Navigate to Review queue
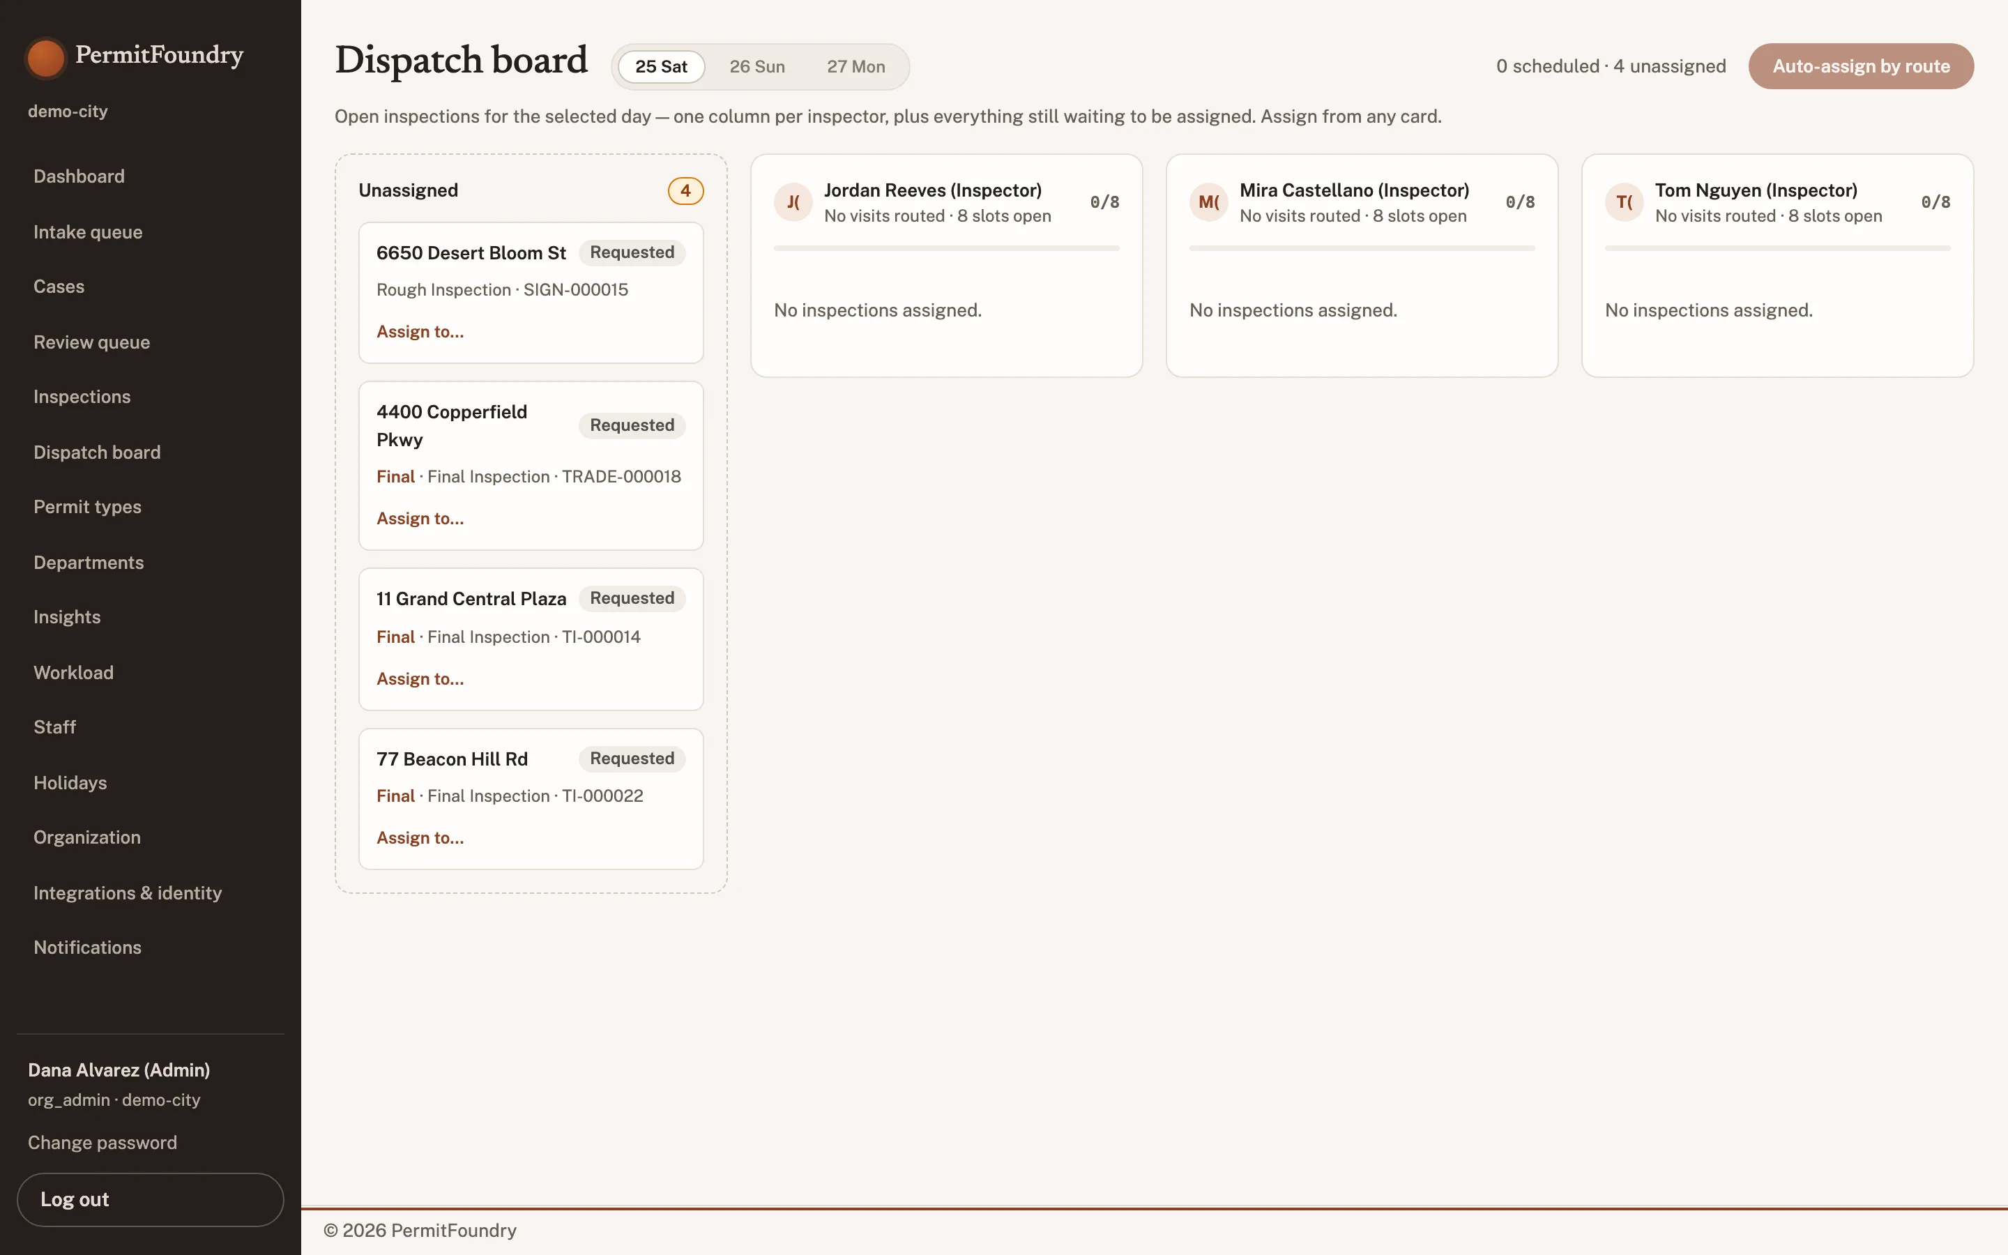The image size is (2008, 1255). pyautogui.click(x=92, y=342)
